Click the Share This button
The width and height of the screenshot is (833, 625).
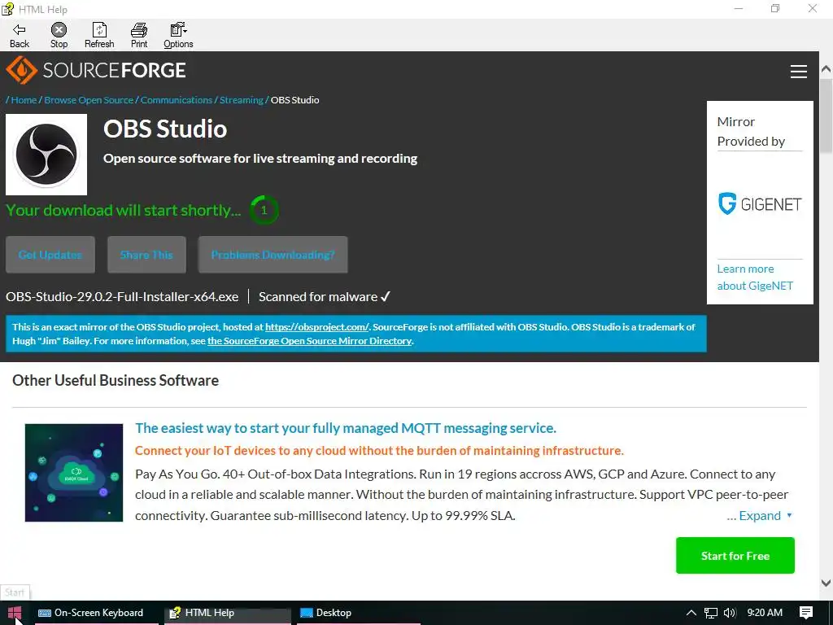tap(146, 255)
